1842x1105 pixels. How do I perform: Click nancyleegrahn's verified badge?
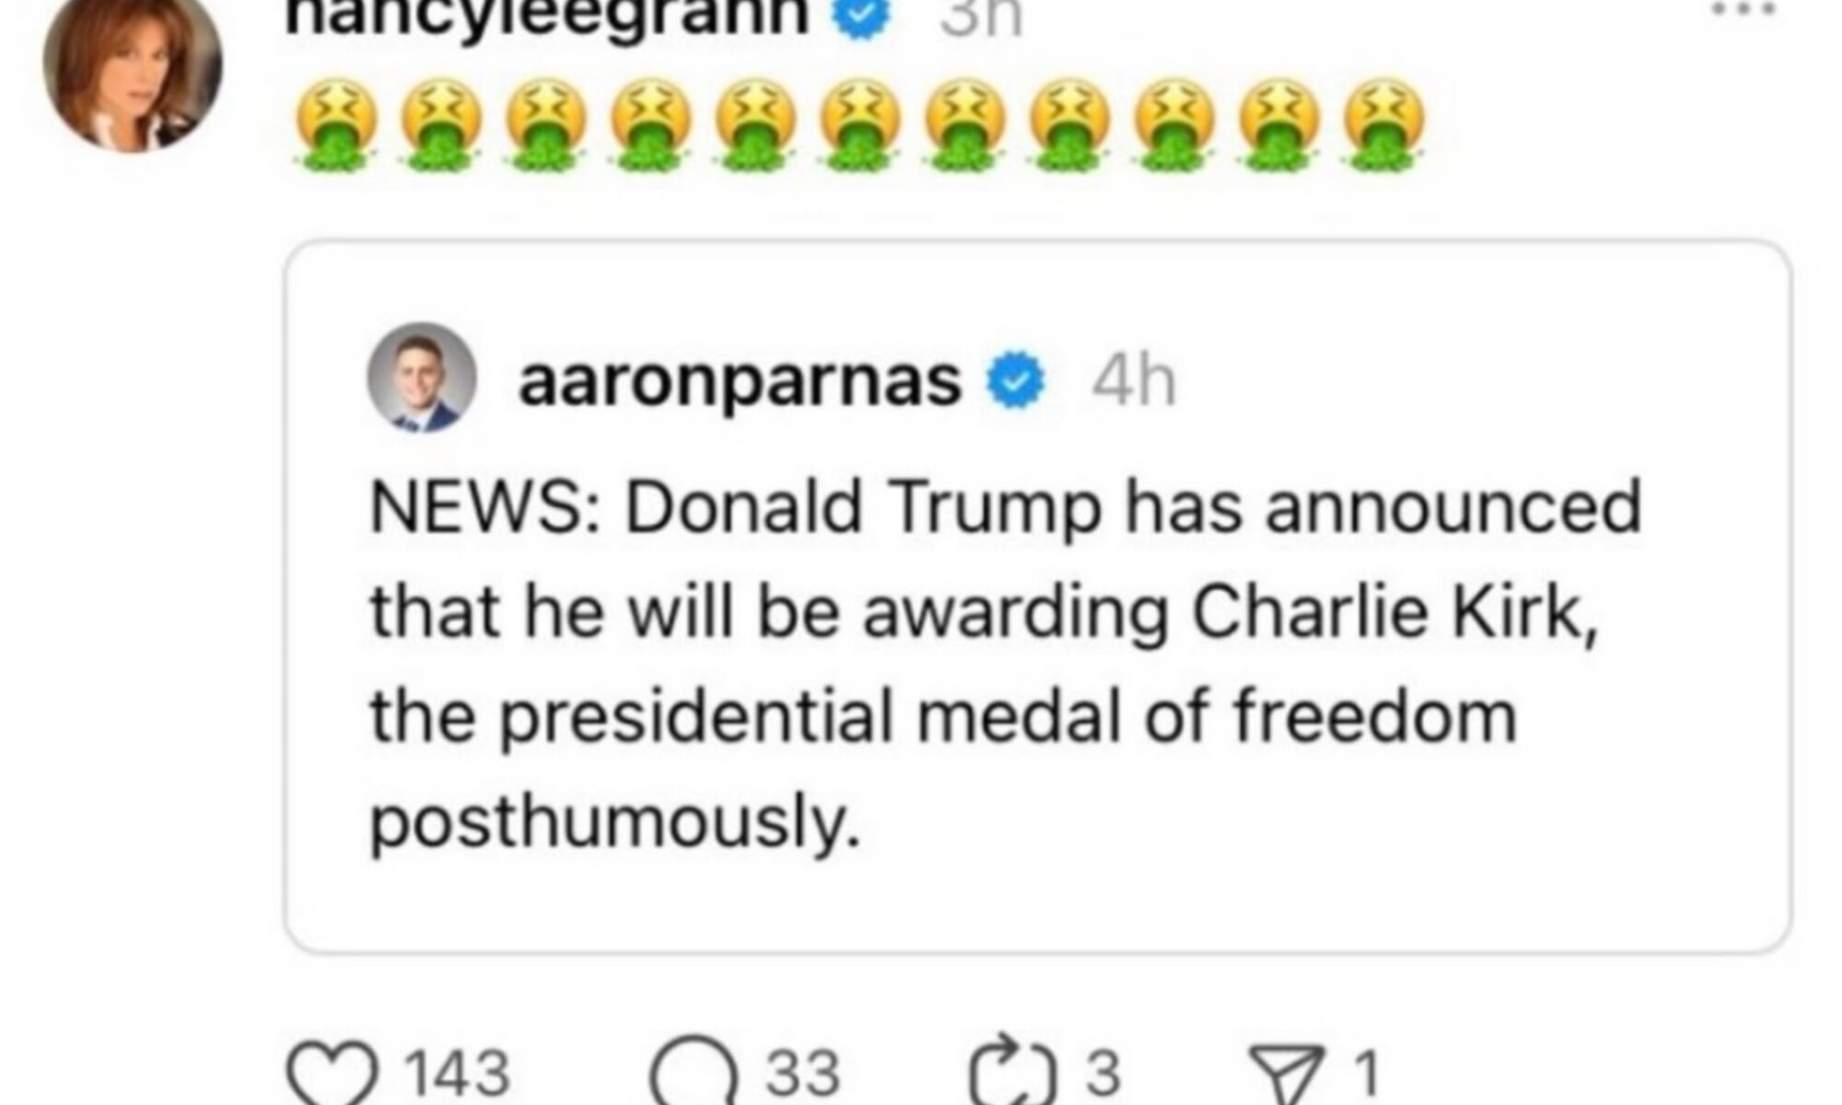coord(860,18)
